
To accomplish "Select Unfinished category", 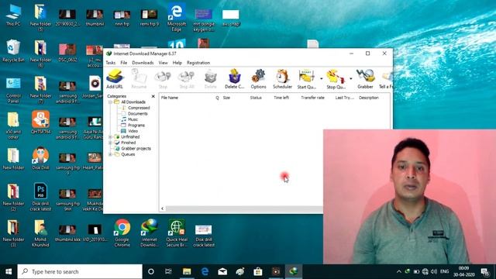I will 130,136.
